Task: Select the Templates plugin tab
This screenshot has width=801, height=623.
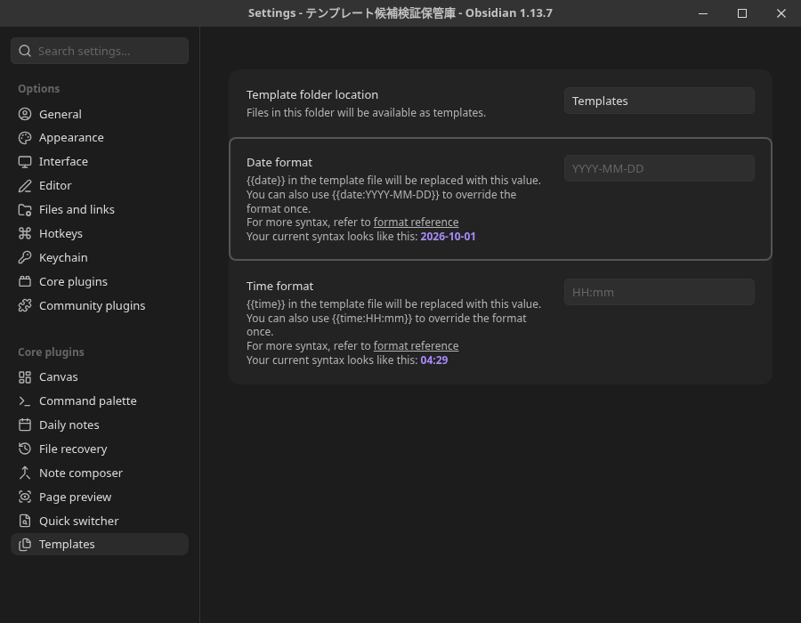Action: [100, 545]
